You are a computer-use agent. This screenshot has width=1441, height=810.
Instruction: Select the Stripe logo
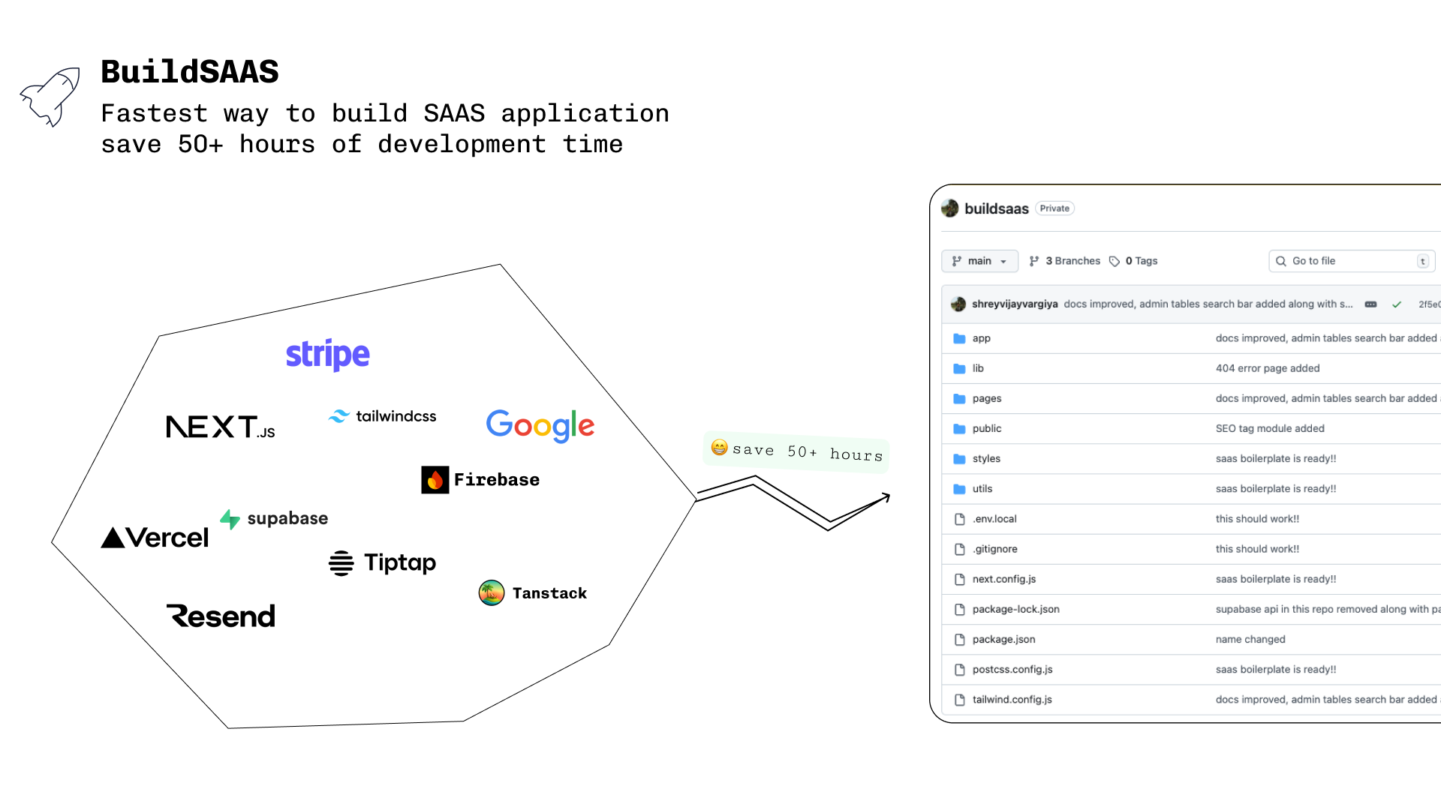(x=327, y=354)
